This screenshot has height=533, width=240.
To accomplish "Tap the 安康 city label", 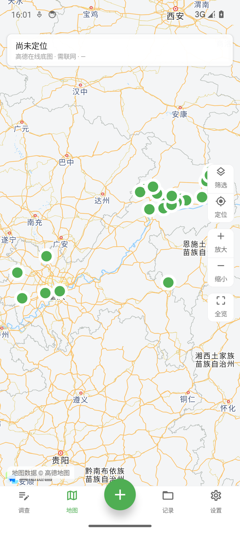I will (x=180, y=114).
